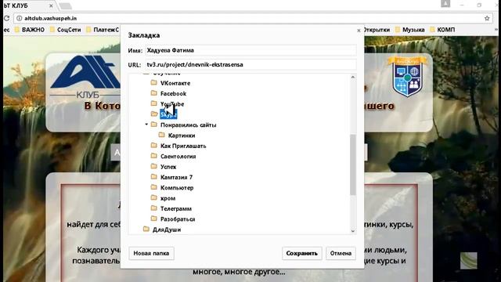The height and width of the screenshot is (282, 501).
Task: Select the Разобраться folder
Action: click(x=178, y=219)
